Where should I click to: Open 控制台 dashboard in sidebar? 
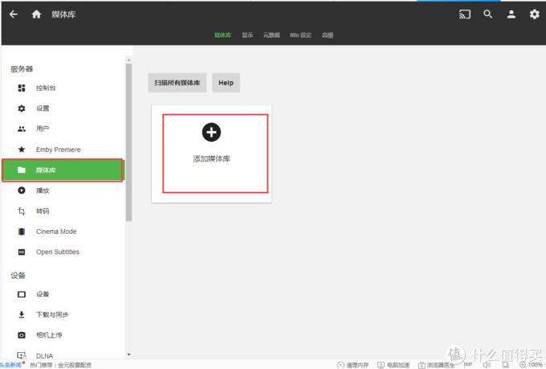pyautogui.click(x=63, y=88)
